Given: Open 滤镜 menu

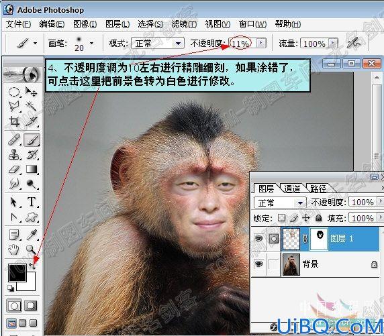Looking at the screenshot, I should point(184,24).
